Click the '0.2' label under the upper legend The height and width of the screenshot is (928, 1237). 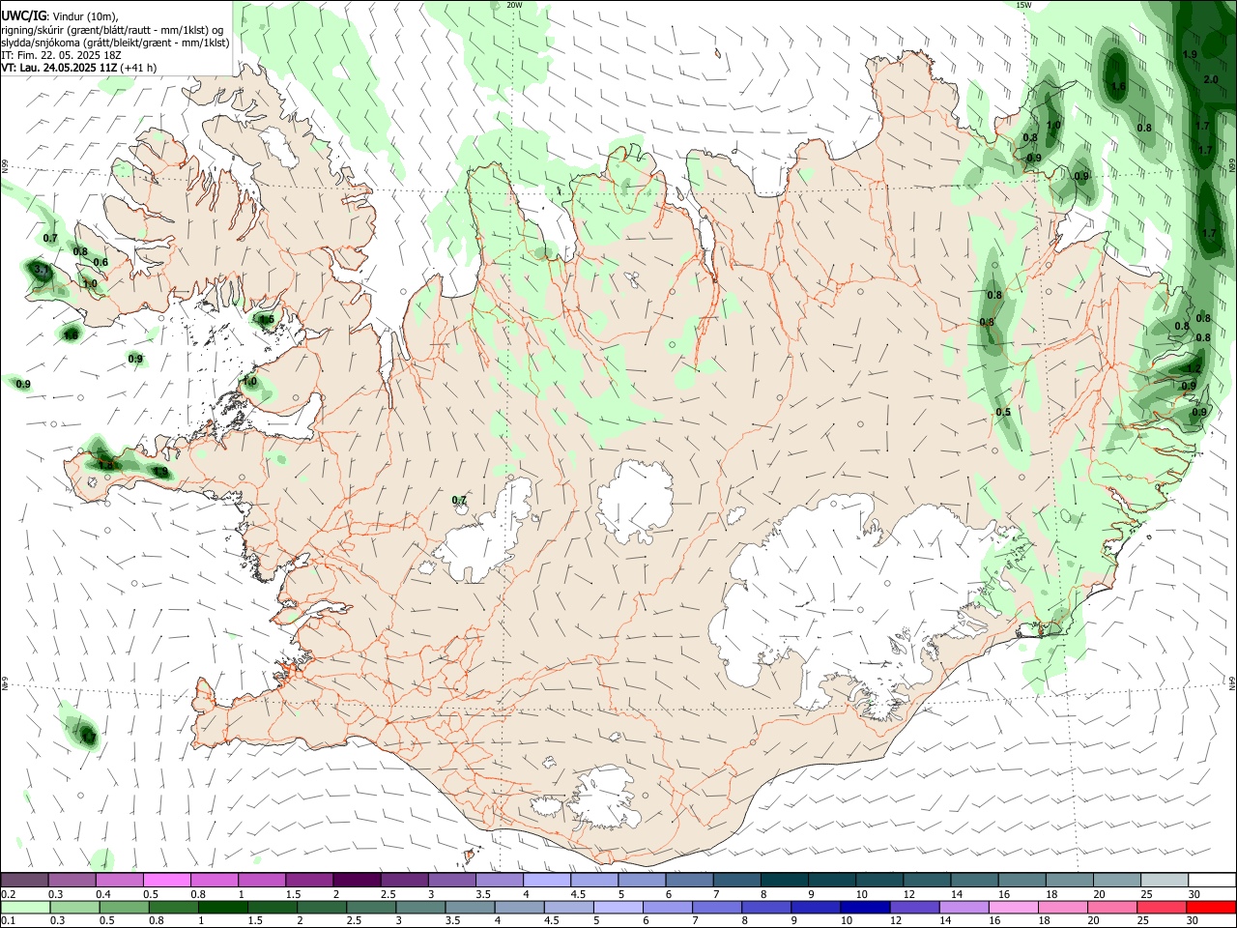tap(9, 894)
